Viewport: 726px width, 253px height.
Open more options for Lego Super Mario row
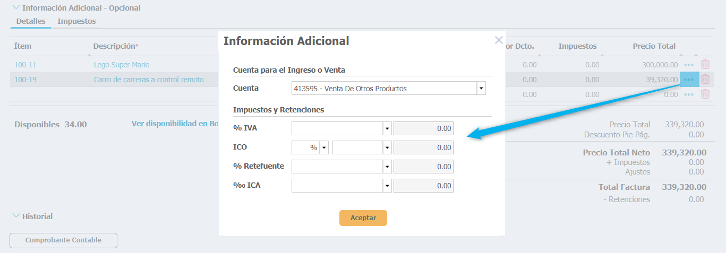(689, 65)
